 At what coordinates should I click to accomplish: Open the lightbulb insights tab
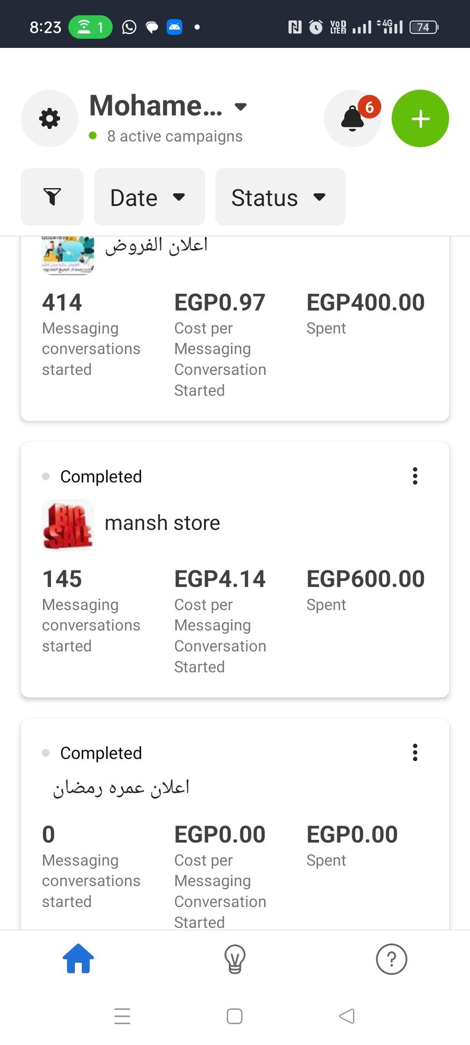point(235,959)
